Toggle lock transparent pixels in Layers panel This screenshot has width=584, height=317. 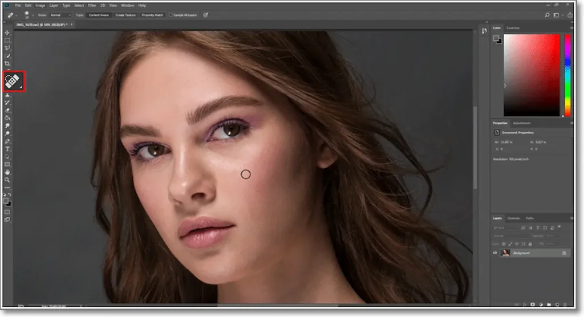click(x=504, y=244)
